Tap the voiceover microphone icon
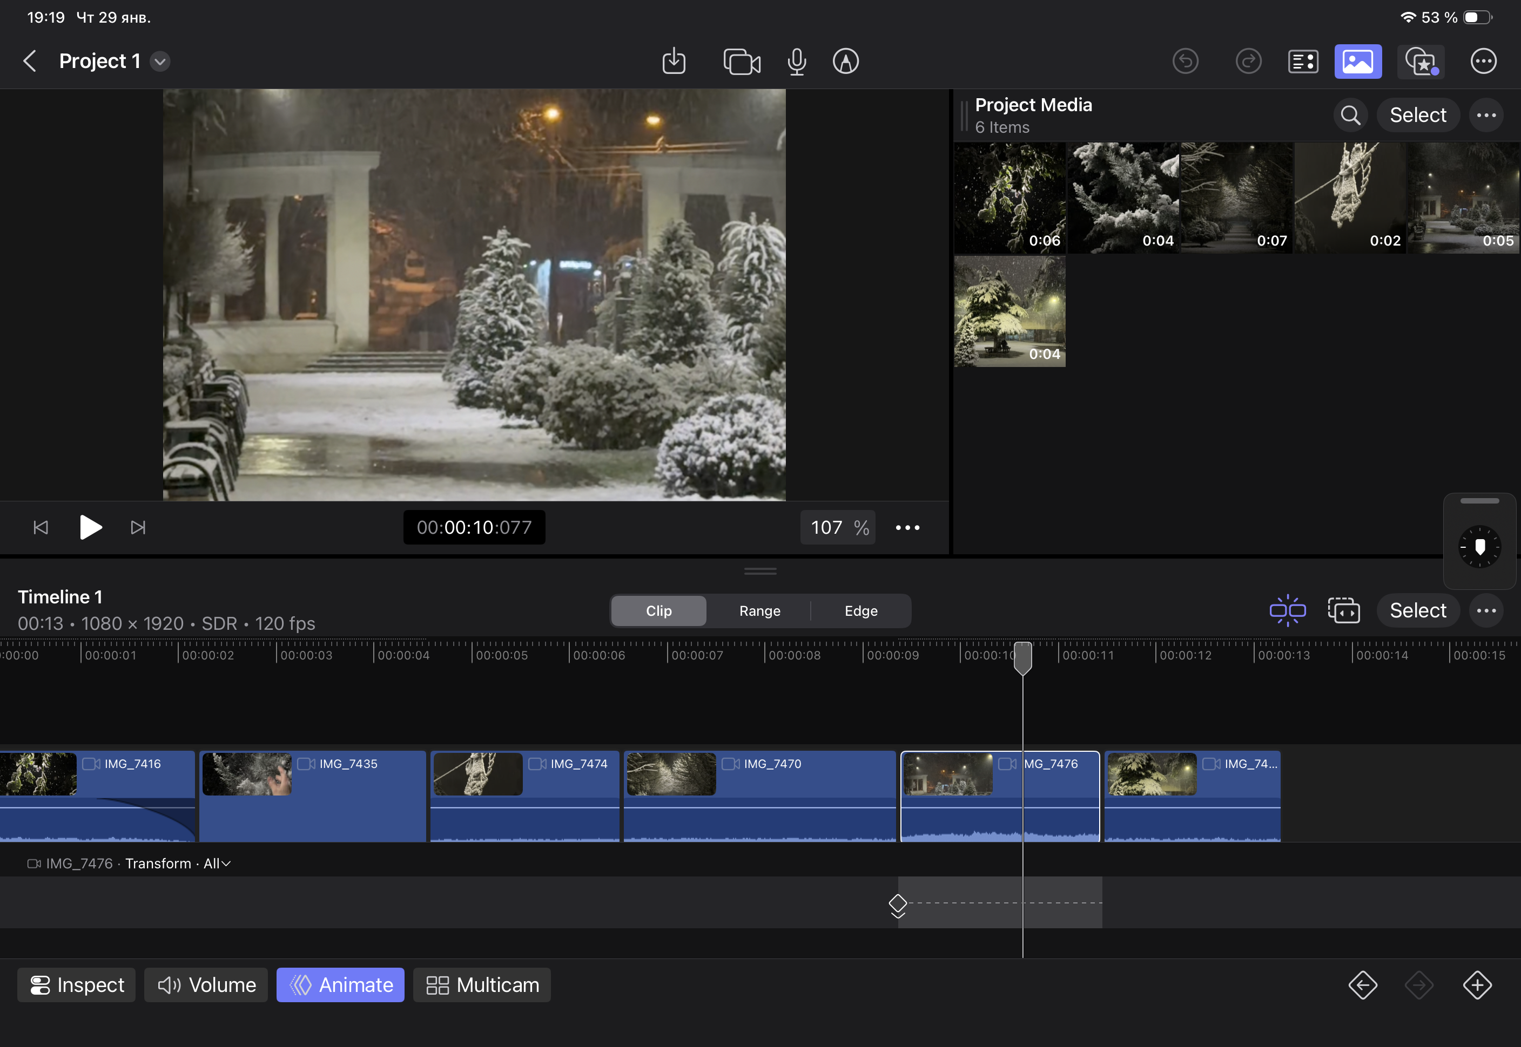The image size is (1521, 1047). pos(796,62)
